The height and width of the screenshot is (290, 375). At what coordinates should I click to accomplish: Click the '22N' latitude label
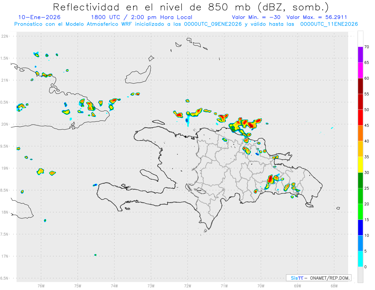[x=5, y=36]
